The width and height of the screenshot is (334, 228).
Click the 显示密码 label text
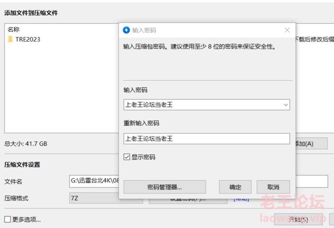point(143,157)
